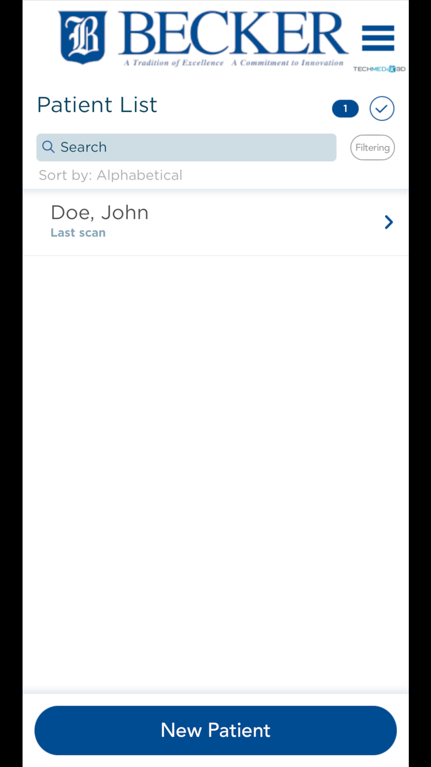Image resolution: width=431 pixels, height=767 pixels.
Task: Tap the Patient List heading
Action: tap(97, 105)
